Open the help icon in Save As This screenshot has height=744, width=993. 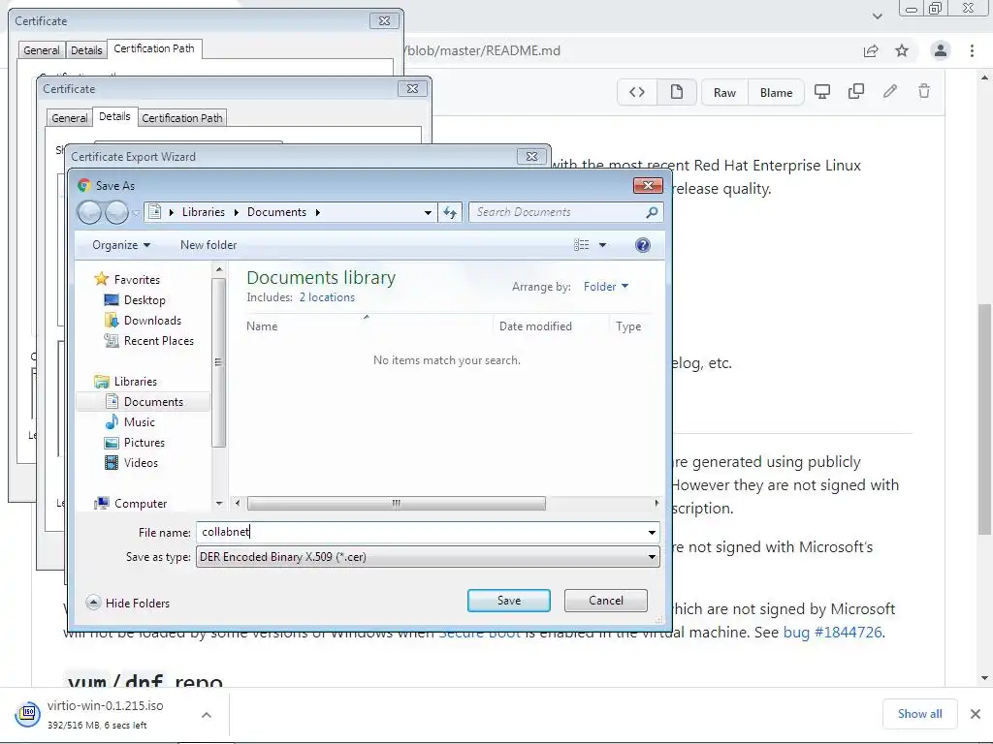click(642, 245)
